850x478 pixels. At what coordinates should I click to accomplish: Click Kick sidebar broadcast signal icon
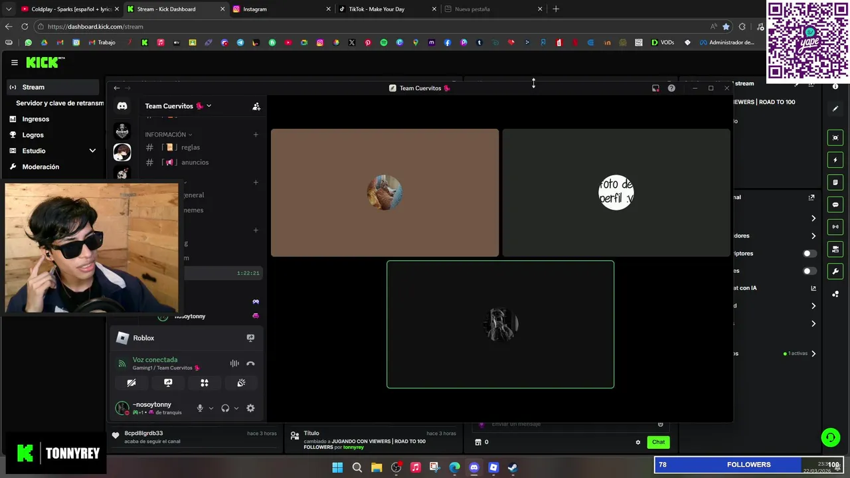pos(835,226)
